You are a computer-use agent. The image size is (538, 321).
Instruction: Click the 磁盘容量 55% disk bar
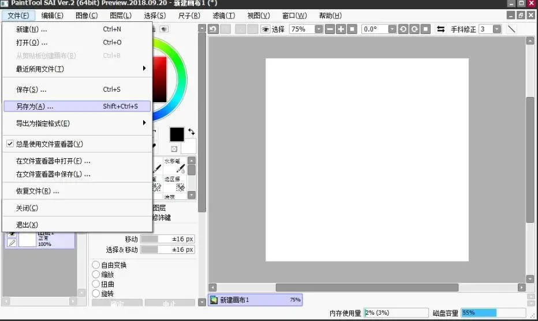pos(493,313)
